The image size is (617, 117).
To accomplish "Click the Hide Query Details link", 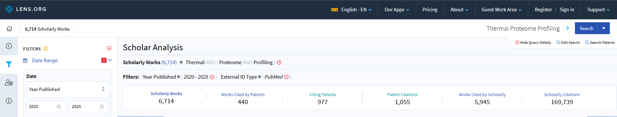I will coord(533,43).
